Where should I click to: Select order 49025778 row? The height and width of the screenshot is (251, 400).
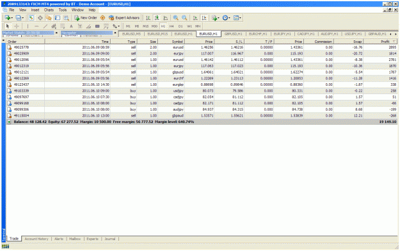202,47
